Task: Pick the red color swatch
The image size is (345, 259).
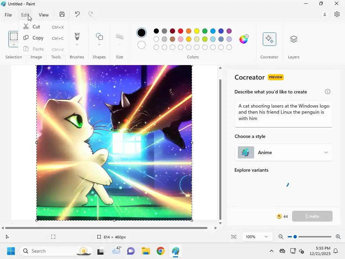Action: (181, 31)
